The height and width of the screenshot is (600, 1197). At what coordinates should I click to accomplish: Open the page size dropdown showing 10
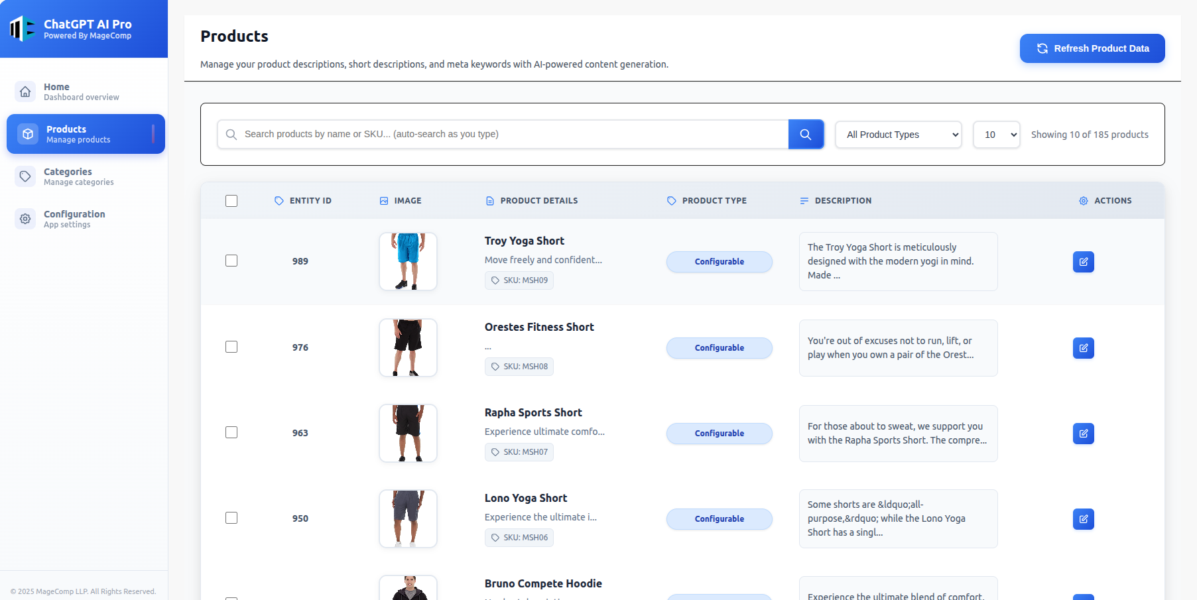click(x=996, y=135)
